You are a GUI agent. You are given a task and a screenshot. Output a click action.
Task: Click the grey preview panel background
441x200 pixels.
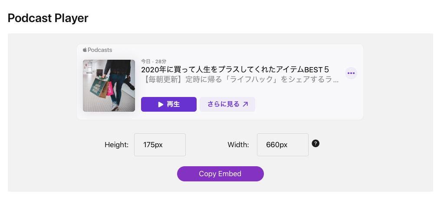pyautogui.click(x=42, y=112)
